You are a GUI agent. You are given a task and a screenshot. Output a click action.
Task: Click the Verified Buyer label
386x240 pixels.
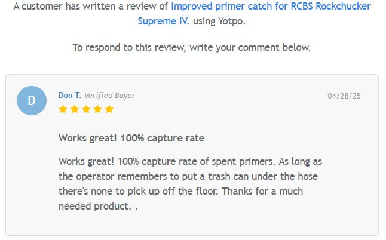click(109, 95)
